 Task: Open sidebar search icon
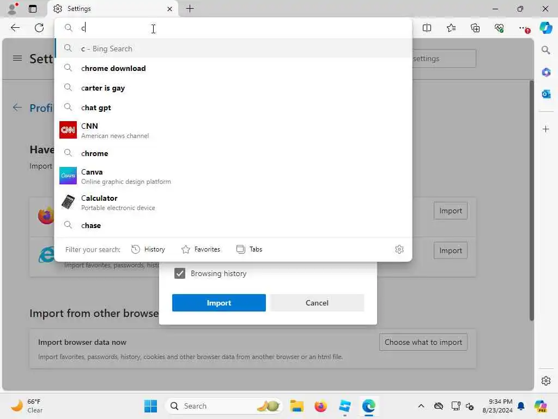(545, 50)
